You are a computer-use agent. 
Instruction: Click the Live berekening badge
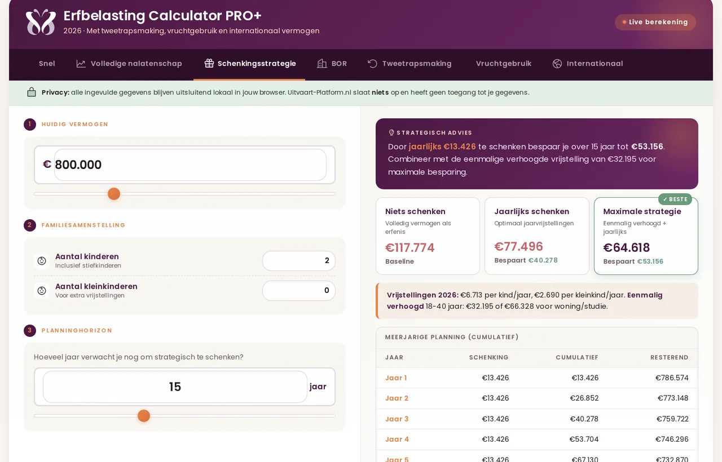tap(655, 22)
